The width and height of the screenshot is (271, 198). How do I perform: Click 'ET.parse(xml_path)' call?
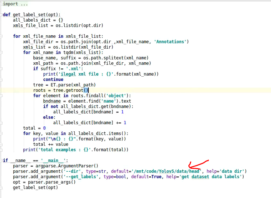point(73,85)
